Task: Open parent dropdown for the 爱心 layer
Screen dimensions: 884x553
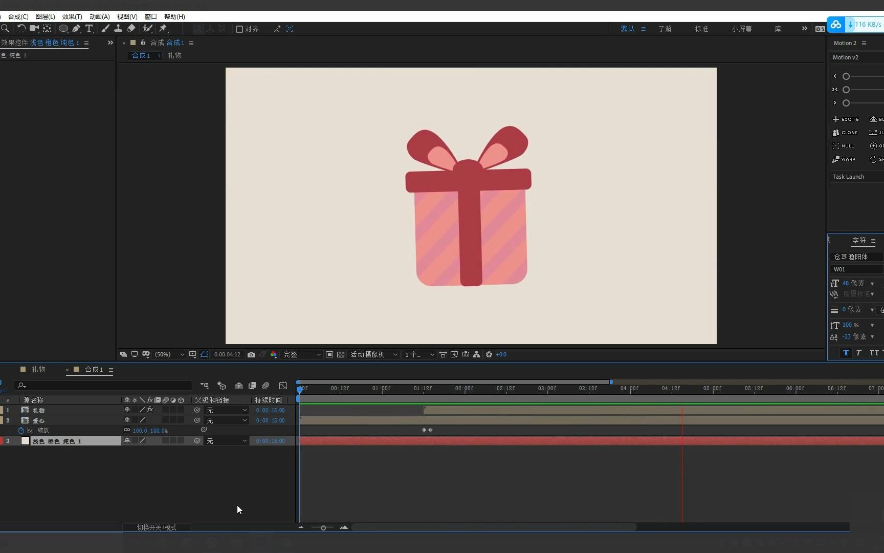Action: coord(227,420)
